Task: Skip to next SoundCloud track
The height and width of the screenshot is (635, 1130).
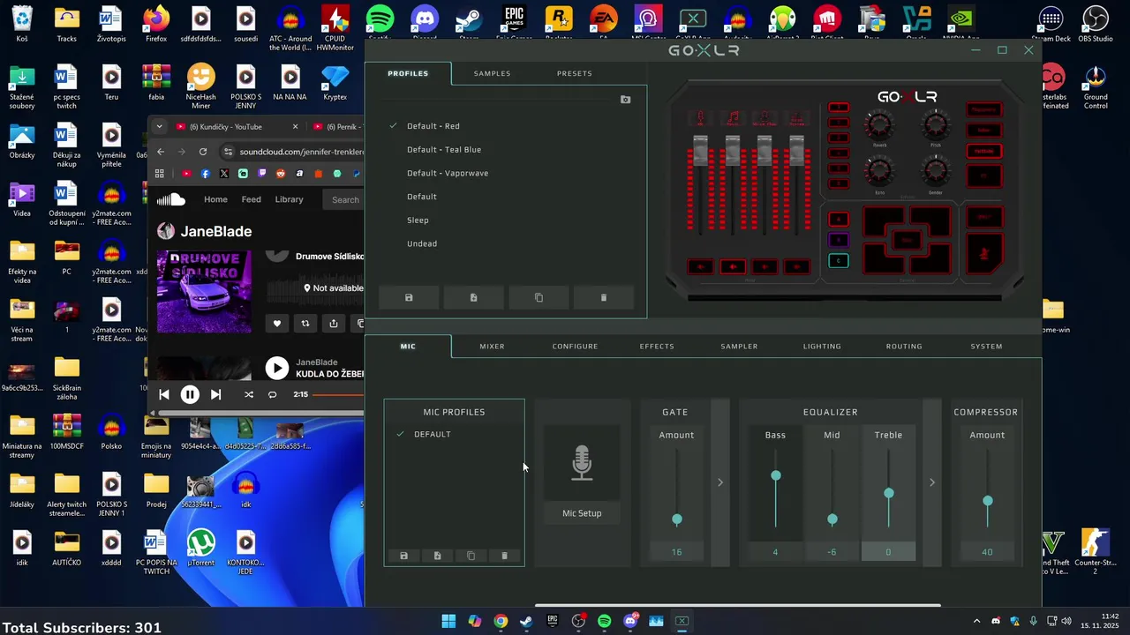Action: 215,394
